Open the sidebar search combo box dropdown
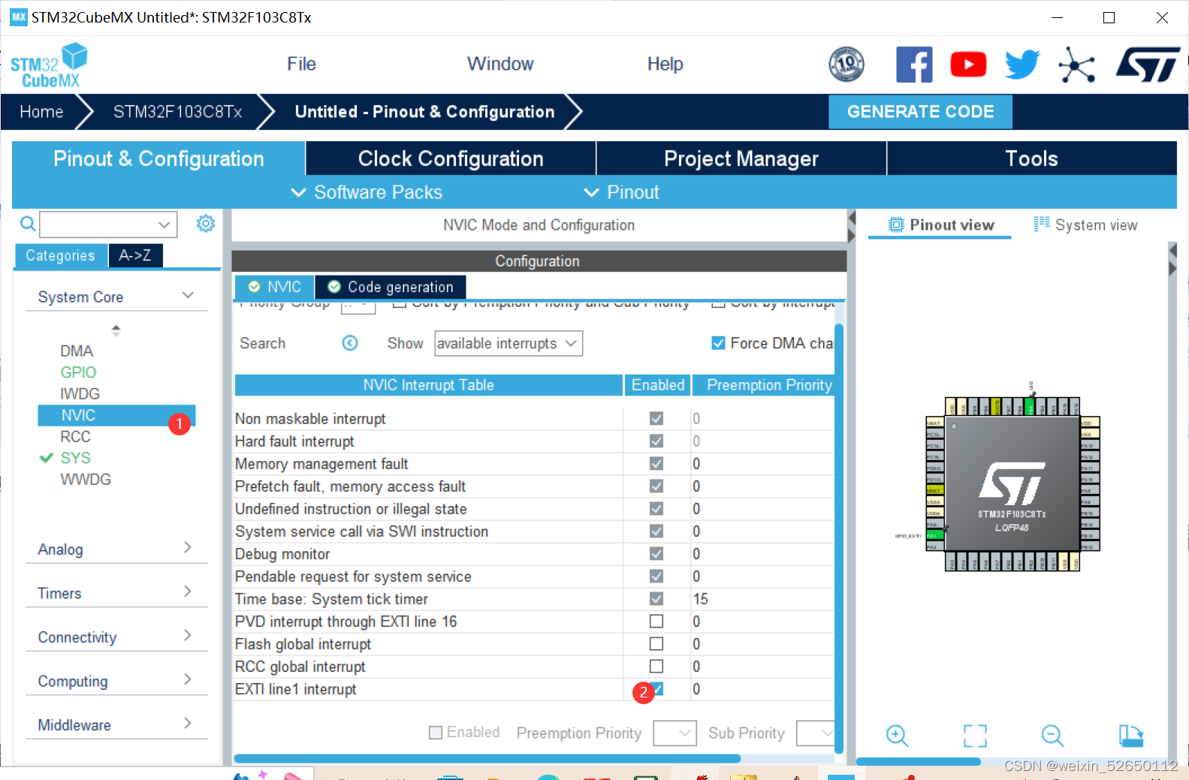The image size is (1189, 780). click(x=164, y=224)
